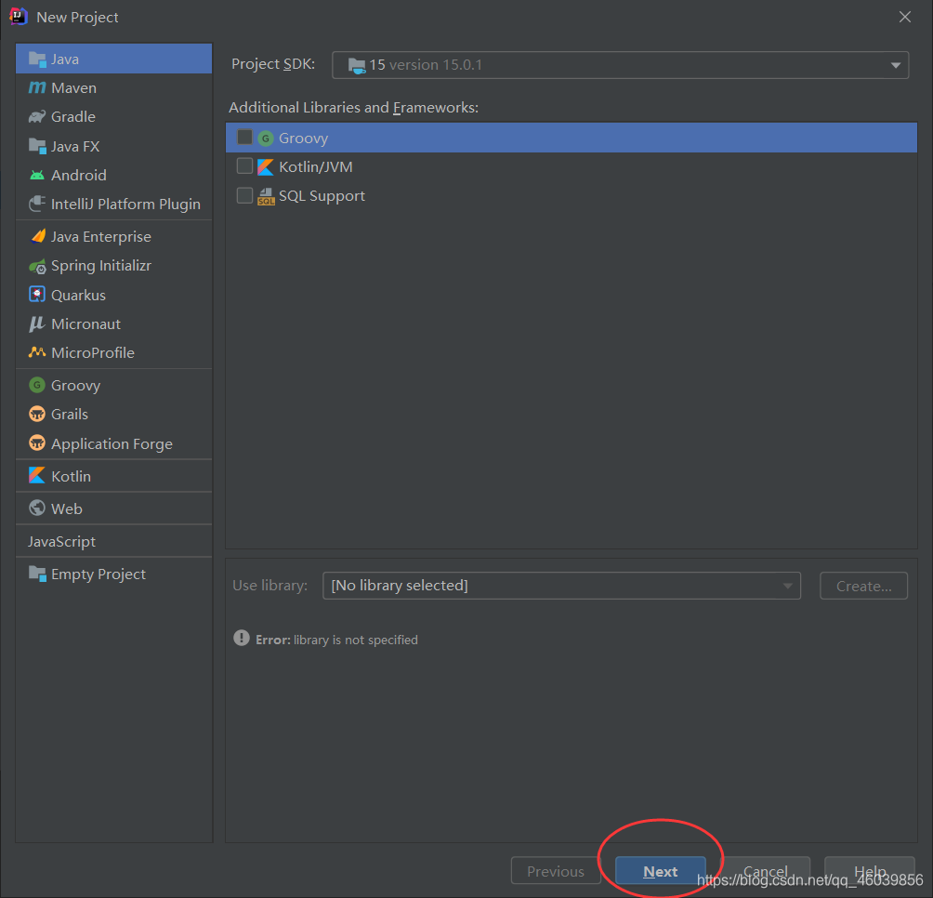Click the Gradle elephant icon

pyautogui.click(x=37, y=116)
